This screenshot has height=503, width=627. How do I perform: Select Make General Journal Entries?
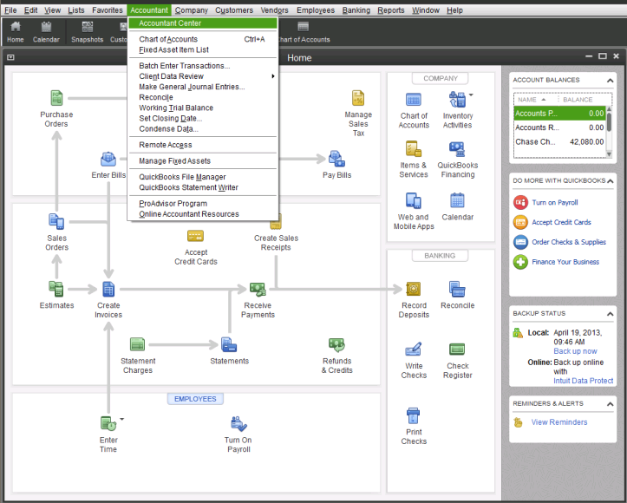(x=203, y=87)
